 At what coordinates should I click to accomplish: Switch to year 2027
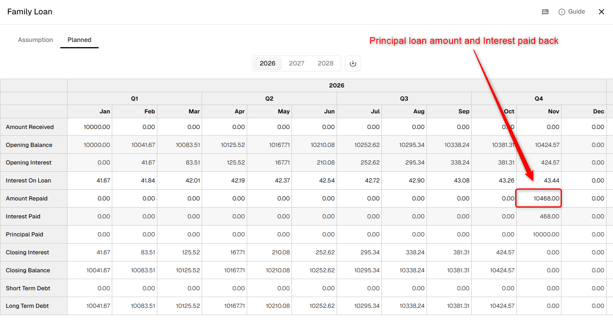click(x=297, y=63)
